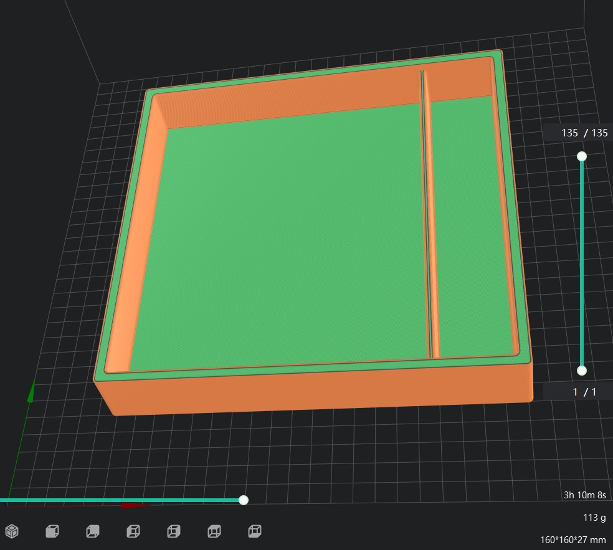The width and height of the screenshot is (613, 550).
Task: Choose the left view cube icon
Action: pyautogui.click(x=213, y=531)
